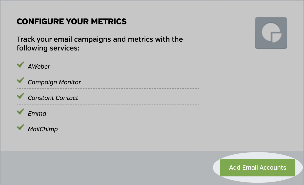Click the 'following services:' text line
The height and width of the screenshot is (185, 304).
[48, 48]
